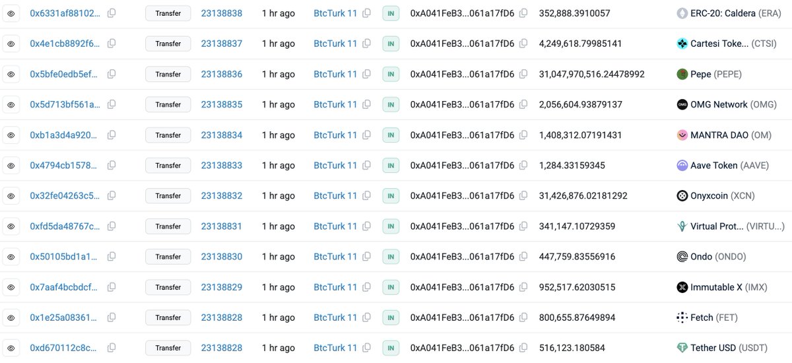Click the Aave Token ghost logo
Image resolution: width=792 pixels, height=363 pixels.
682,165
